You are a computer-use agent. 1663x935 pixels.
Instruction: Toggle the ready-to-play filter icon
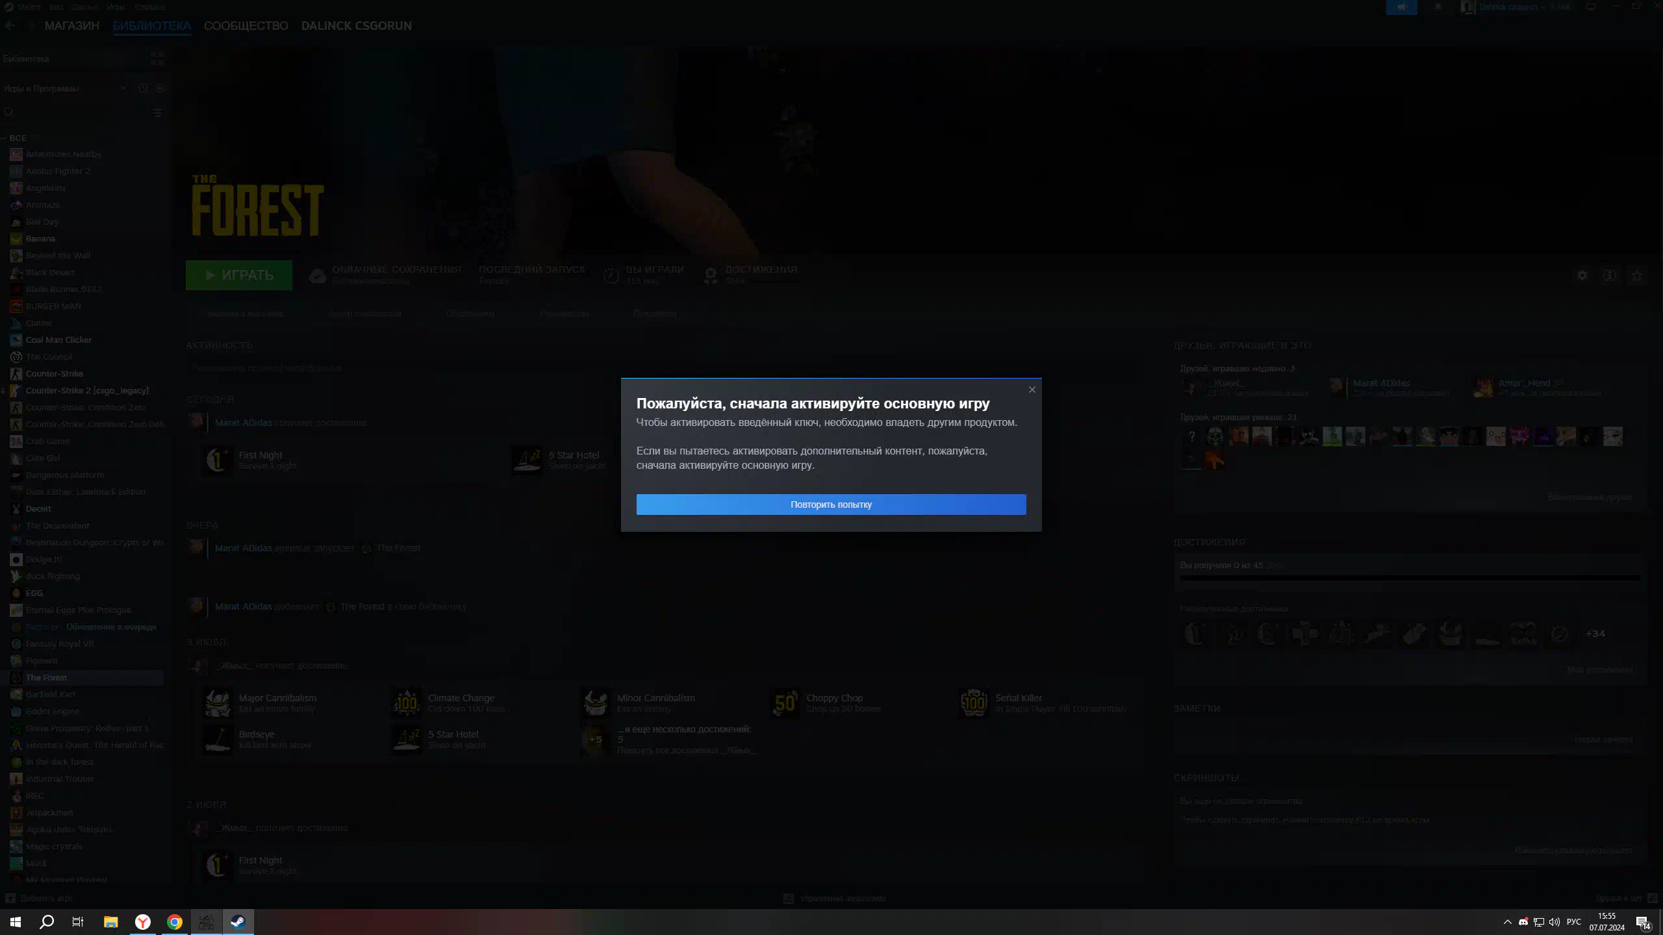[160, 88]
